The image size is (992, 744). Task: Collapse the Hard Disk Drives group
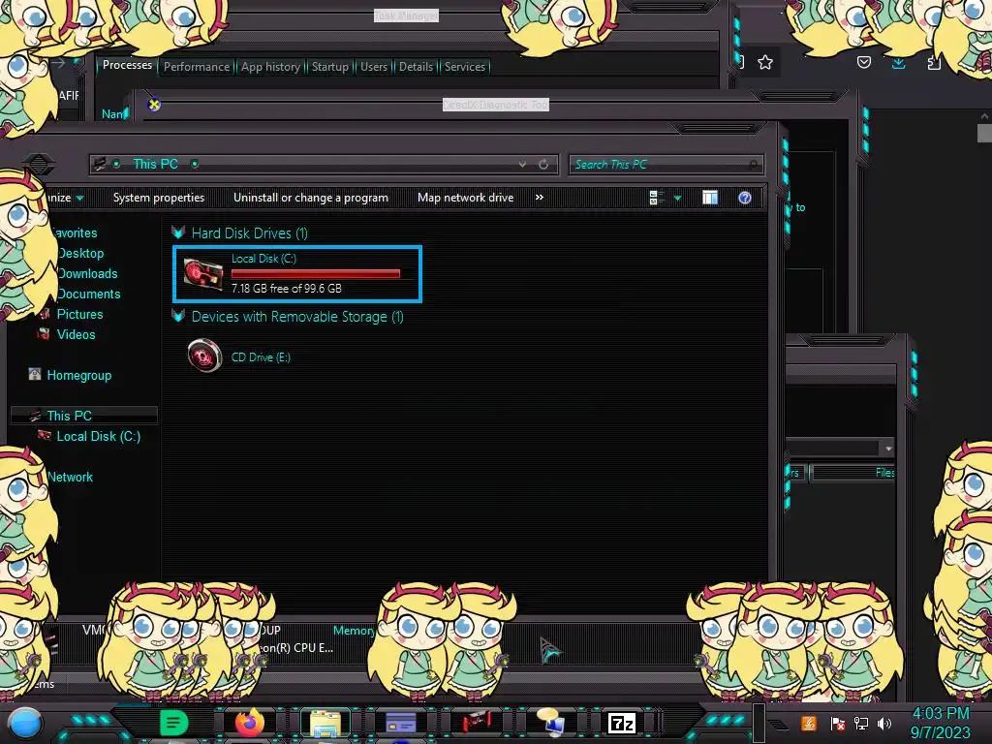click(178, 232)
